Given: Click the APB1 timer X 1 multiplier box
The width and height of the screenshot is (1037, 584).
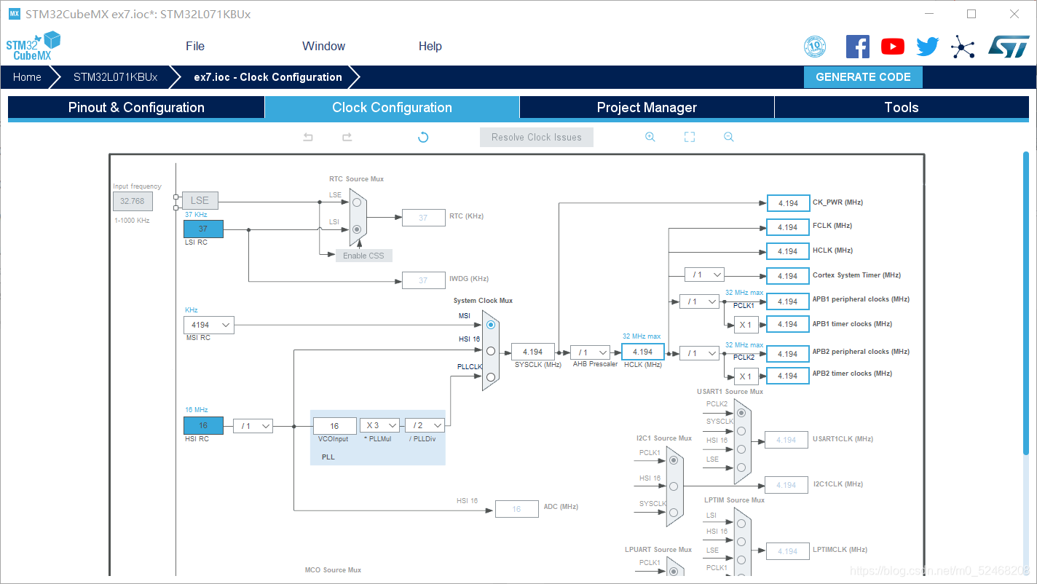Looking at the screenshot, I should click(x=746, y=325).
